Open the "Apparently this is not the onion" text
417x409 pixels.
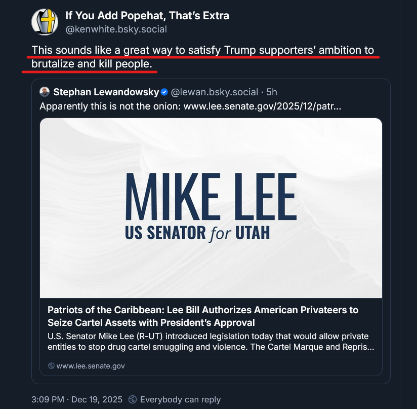pyautogui.click(x=110, y=107)
